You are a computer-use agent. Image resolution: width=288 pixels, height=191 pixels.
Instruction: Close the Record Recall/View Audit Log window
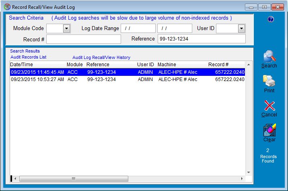tap(278, 7)
